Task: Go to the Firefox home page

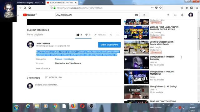Action: click(30, 8)
